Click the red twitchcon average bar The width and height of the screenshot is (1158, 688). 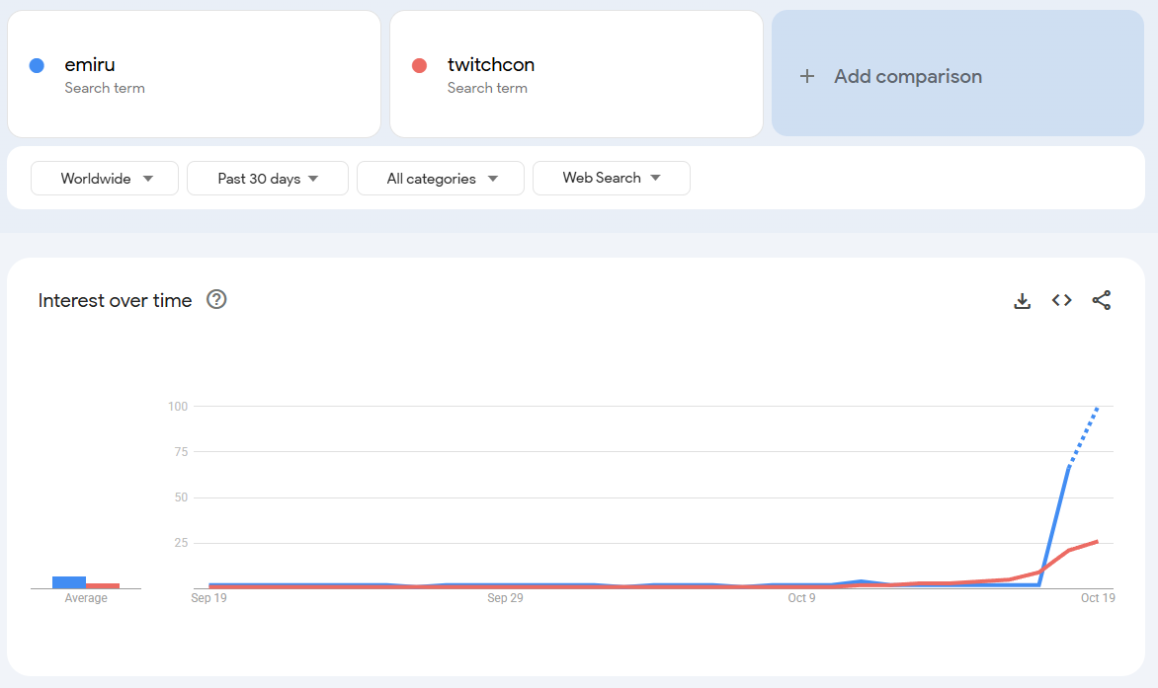(103, 585)
